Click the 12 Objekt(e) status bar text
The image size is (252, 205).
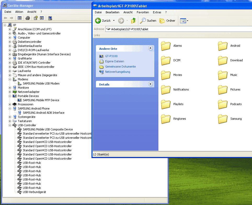tap(101, 154)
